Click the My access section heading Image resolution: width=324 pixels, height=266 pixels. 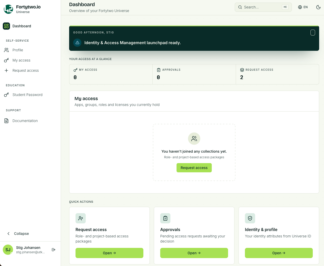point(86,99)
